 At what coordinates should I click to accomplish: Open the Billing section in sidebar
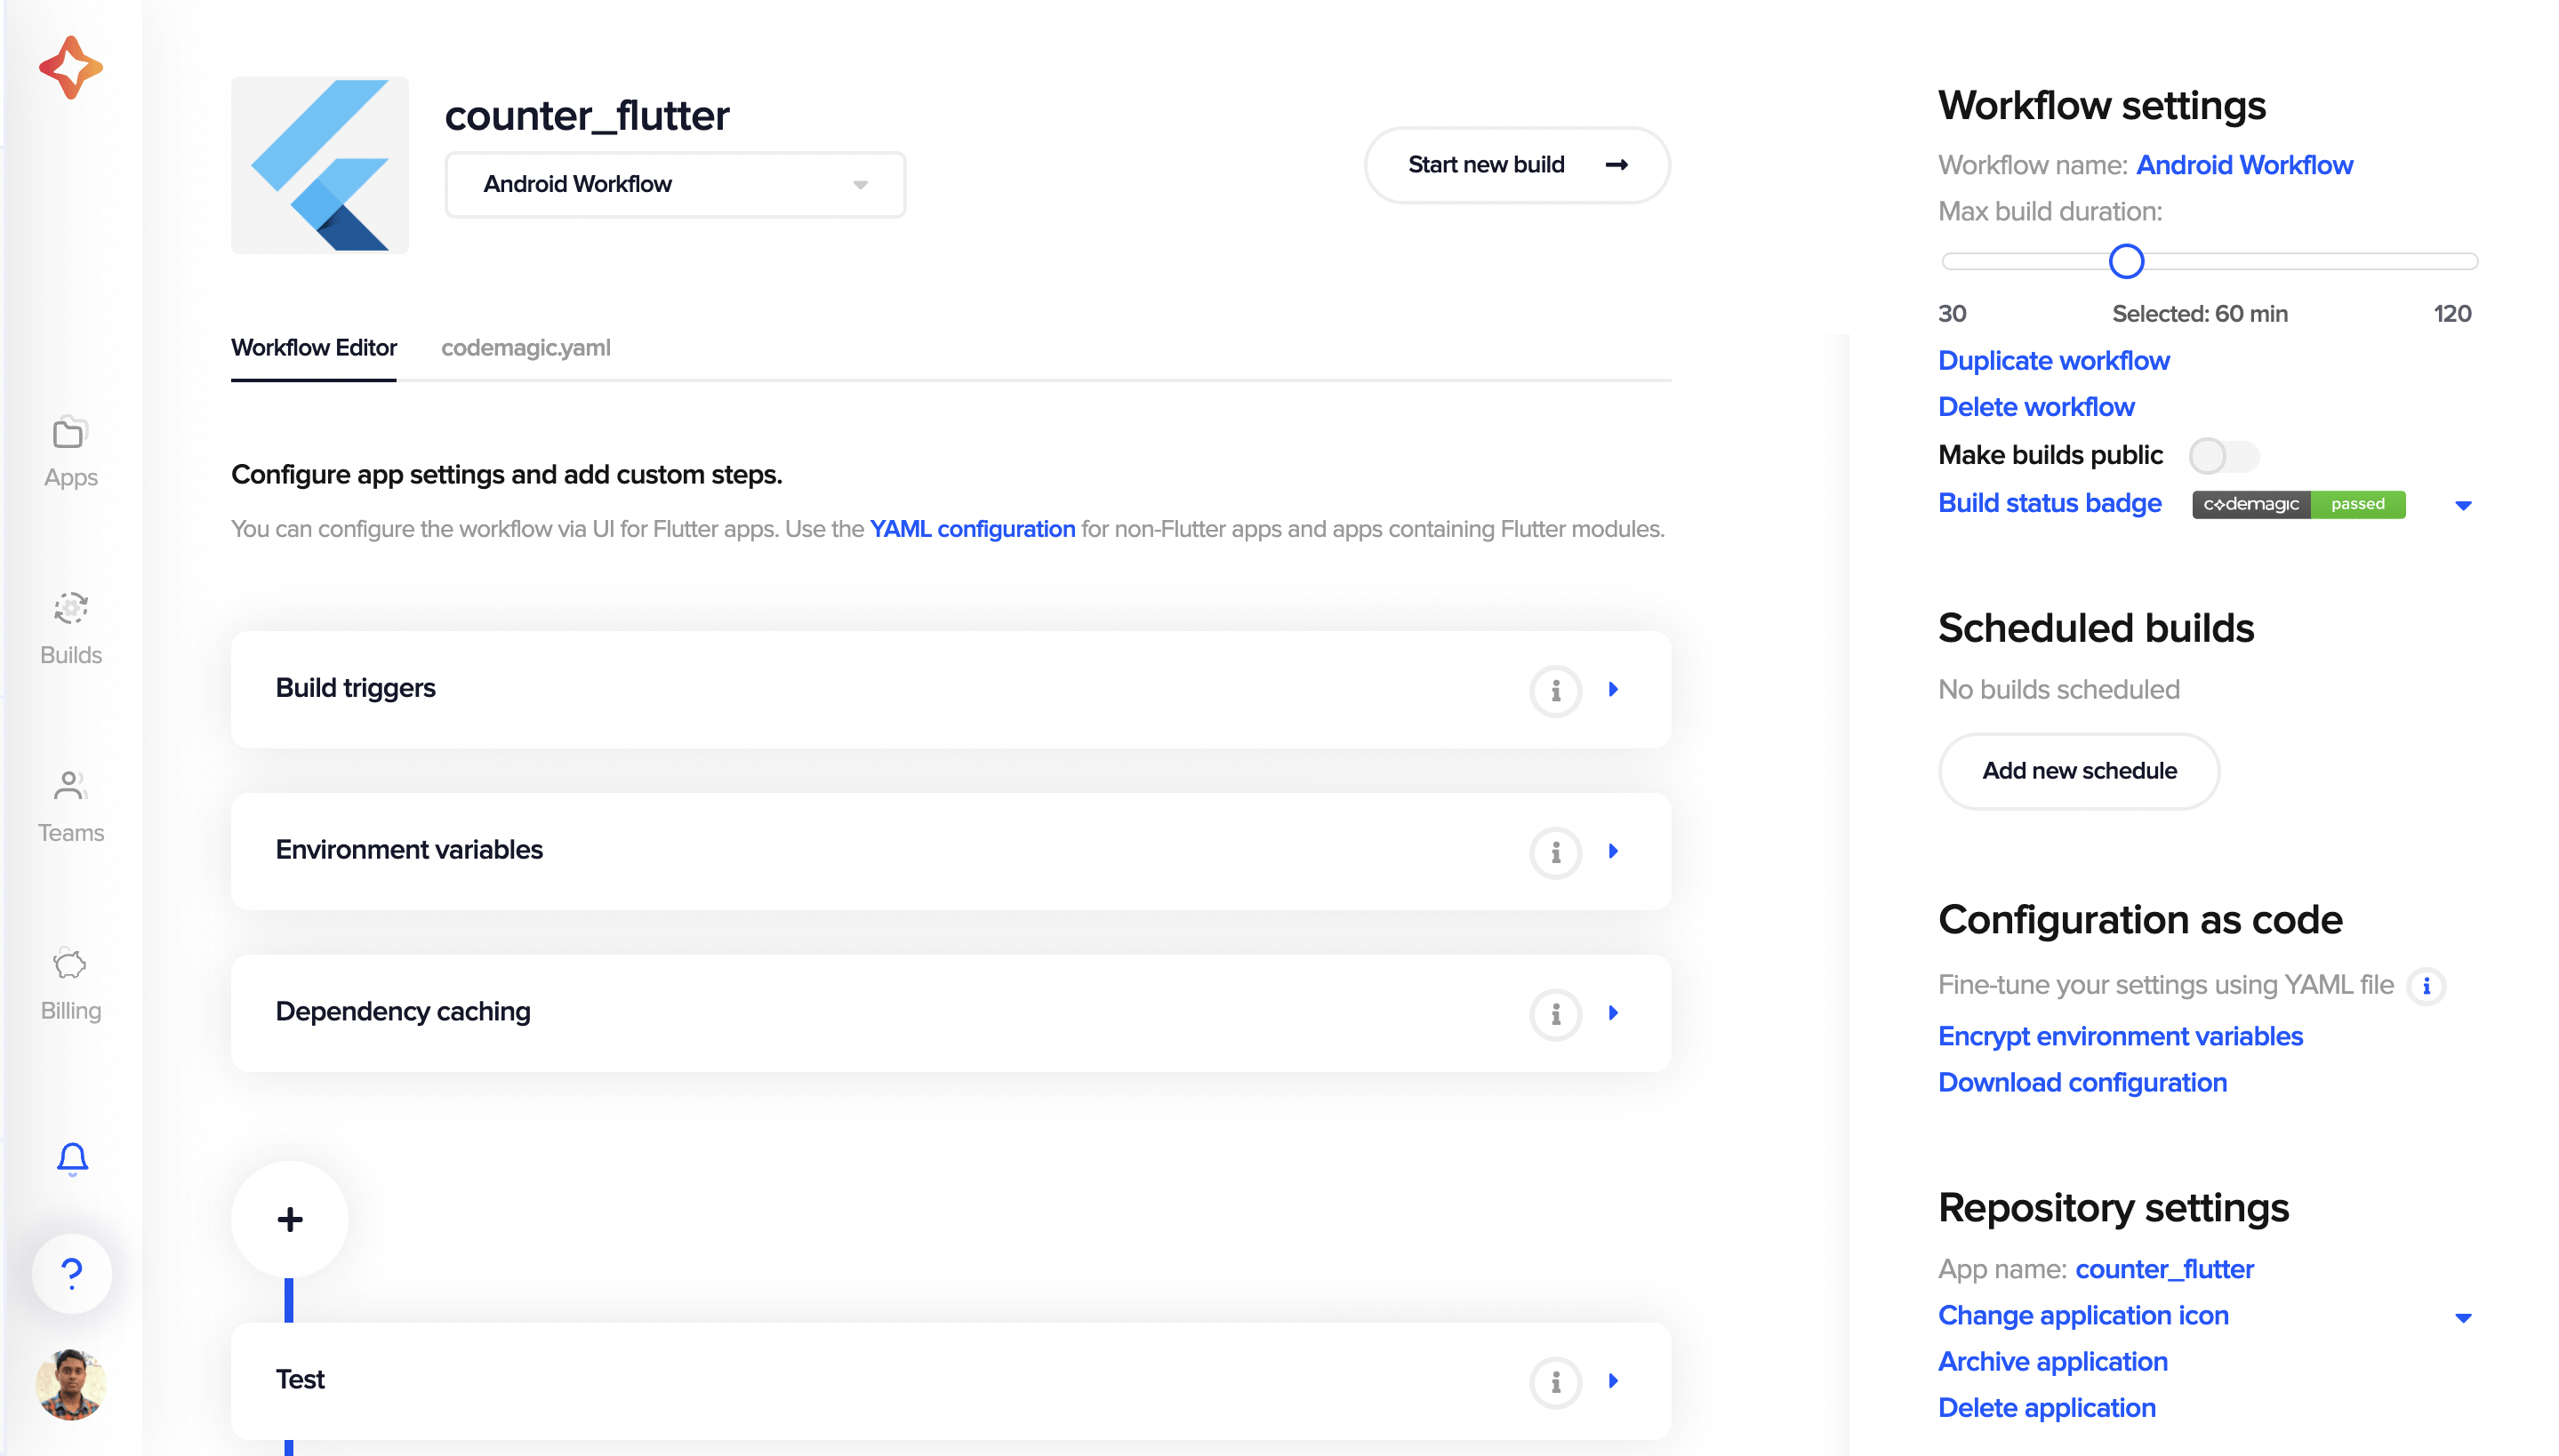(70, 985)
